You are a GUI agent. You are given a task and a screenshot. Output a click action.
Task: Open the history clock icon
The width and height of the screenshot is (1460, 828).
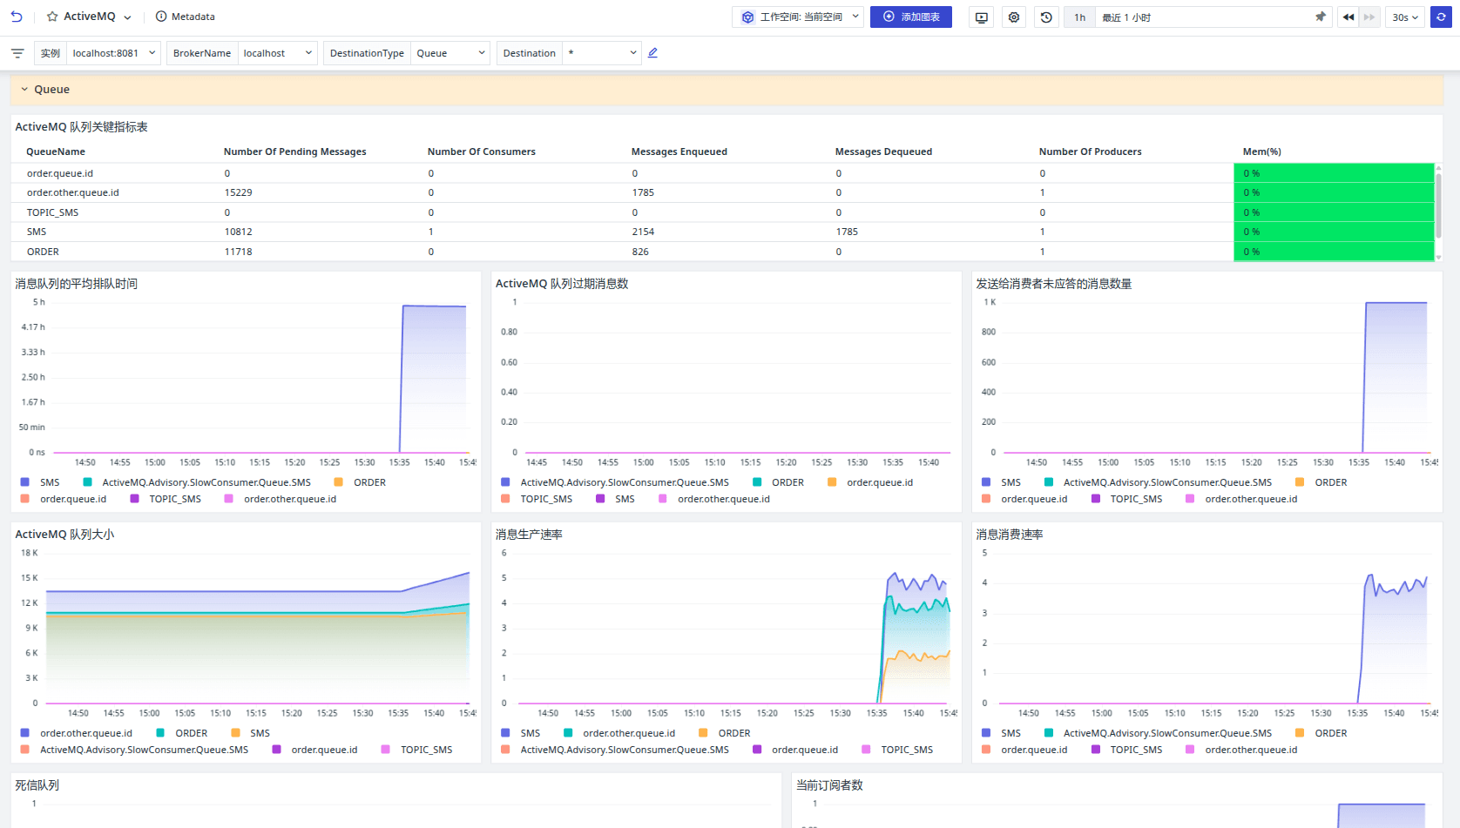point(1046,17)
